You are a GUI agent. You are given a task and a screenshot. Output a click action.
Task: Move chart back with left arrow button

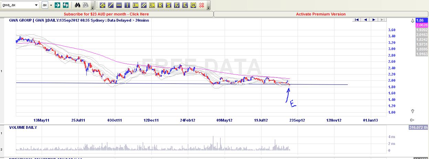[x=365, y=20]
